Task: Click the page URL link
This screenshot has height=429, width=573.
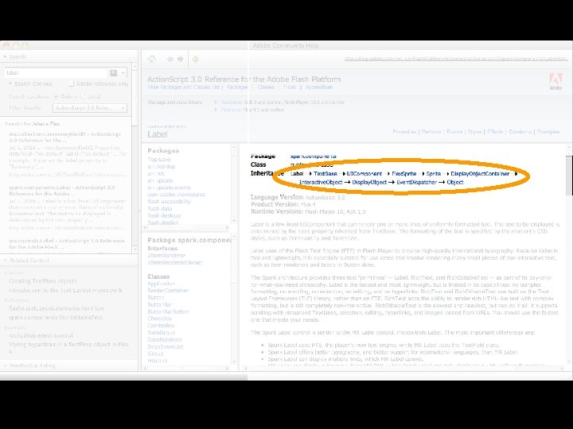Action: pyautogui.click(x=456, y=59)
